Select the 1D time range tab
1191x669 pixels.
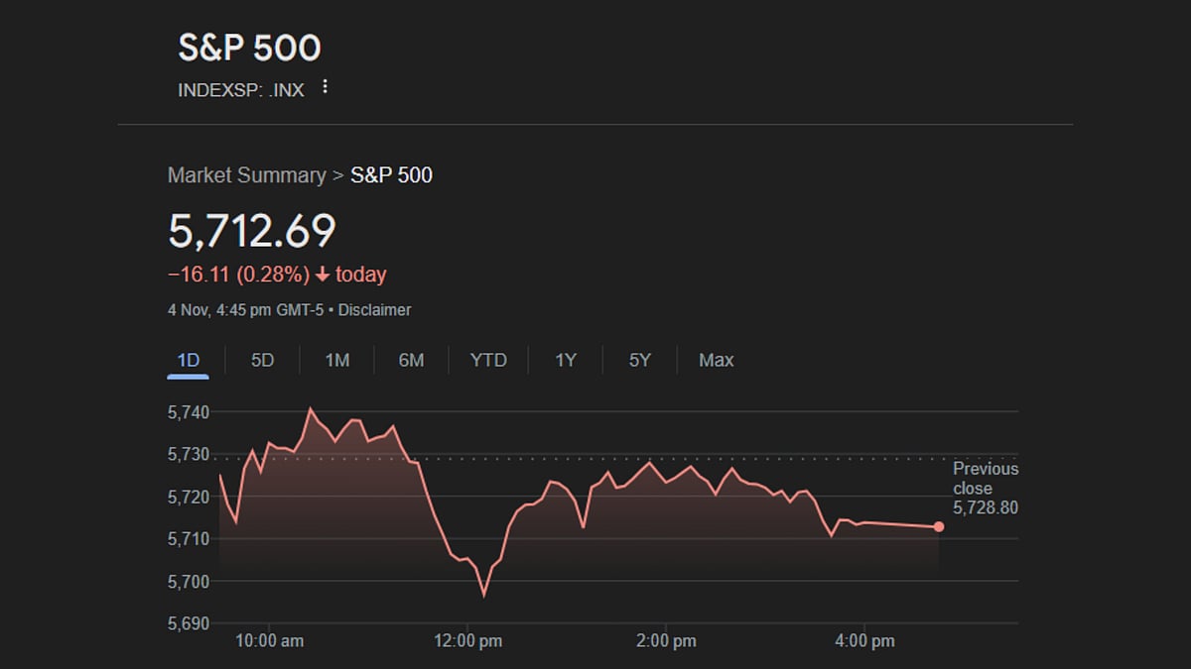click(189, 361)
